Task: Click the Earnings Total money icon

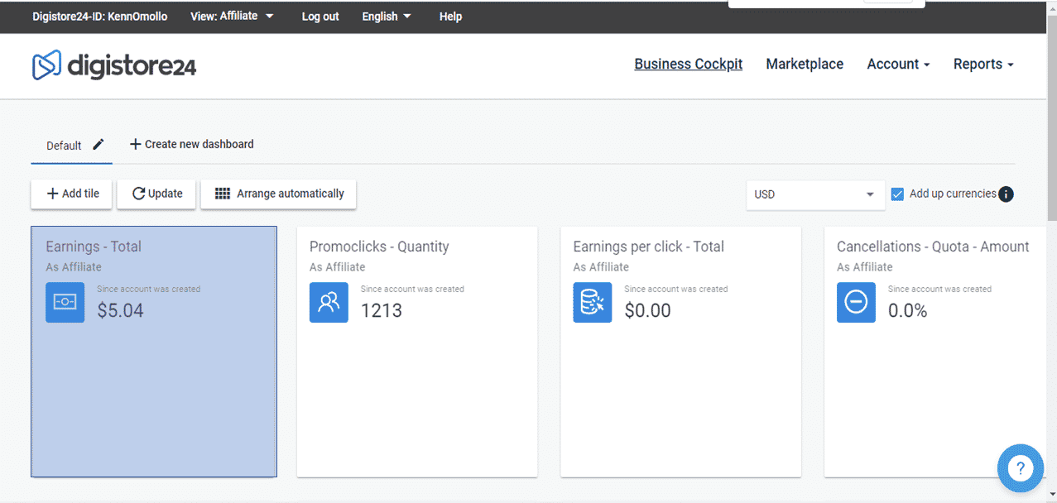Action: coord(65,302)
